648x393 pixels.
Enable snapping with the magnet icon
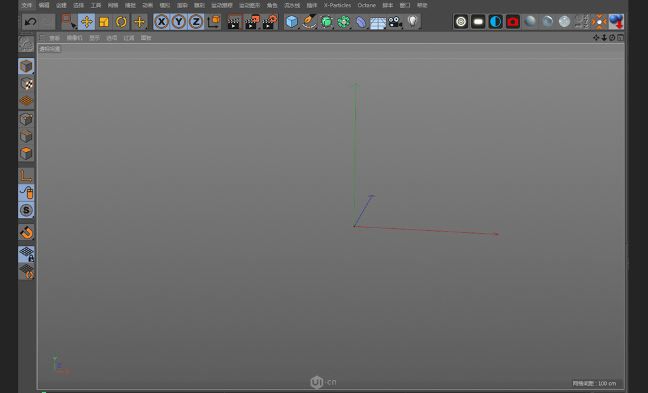point(26,232)
